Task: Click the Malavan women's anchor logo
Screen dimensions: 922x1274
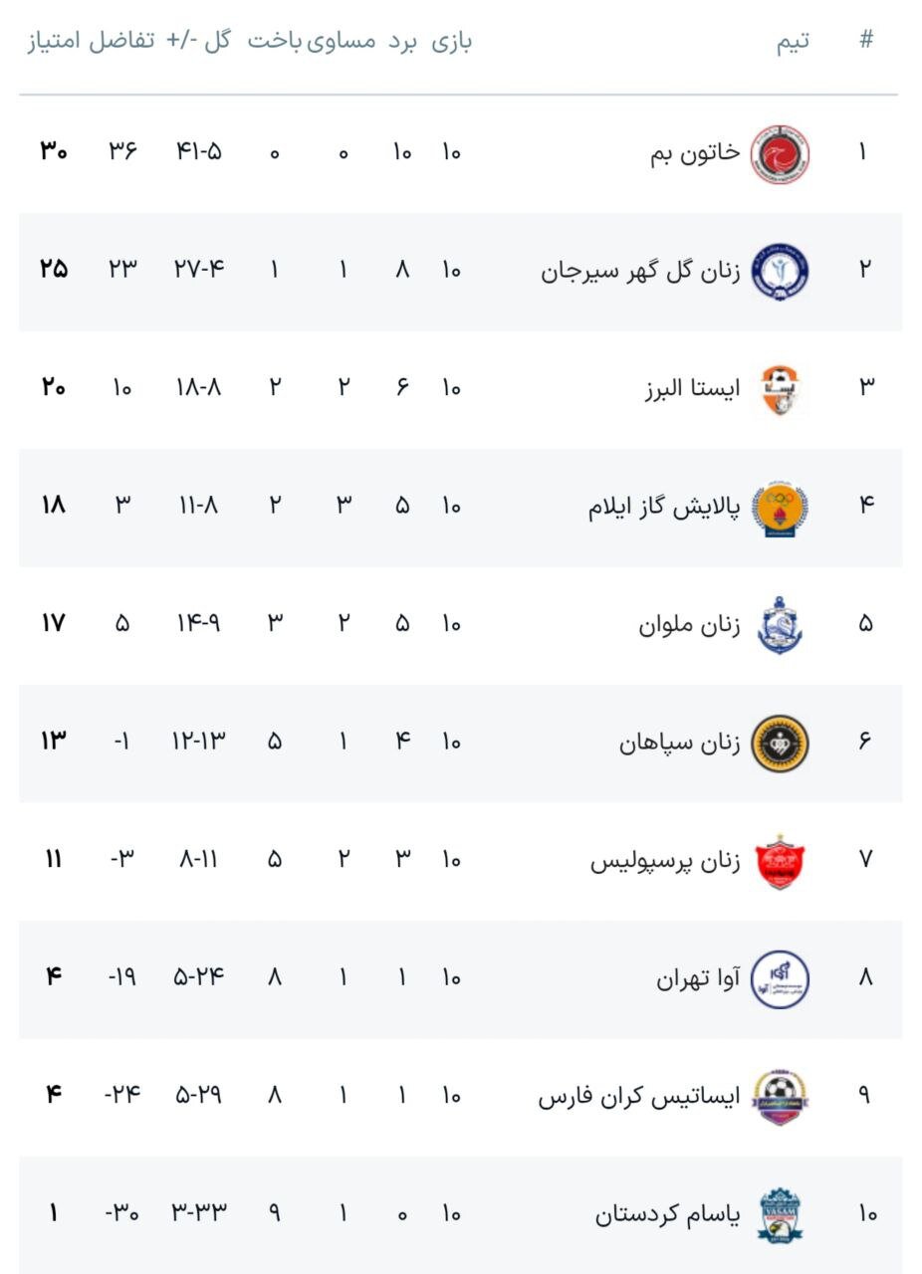Action: (779, 625)
